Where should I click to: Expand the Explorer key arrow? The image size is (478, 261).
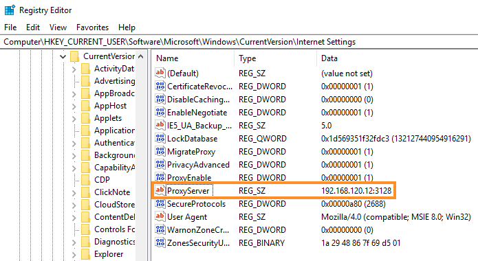(74, 255)
